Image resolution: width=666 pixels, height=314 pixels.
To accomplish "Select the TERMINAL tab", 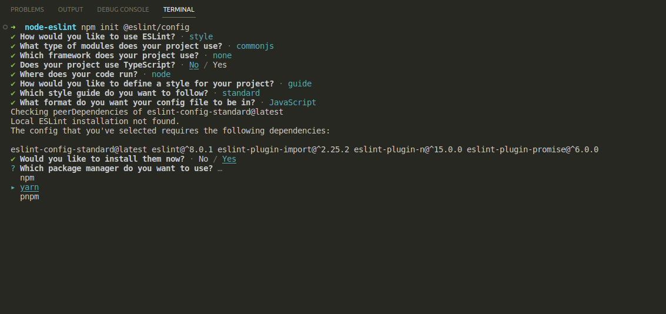I will (x=179, y=9).
